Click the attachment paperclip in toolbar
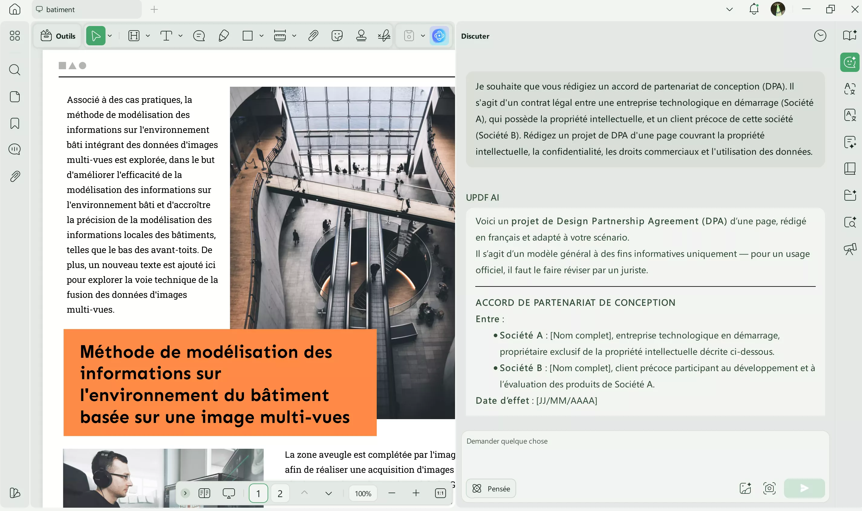 (x=313, y=36)
